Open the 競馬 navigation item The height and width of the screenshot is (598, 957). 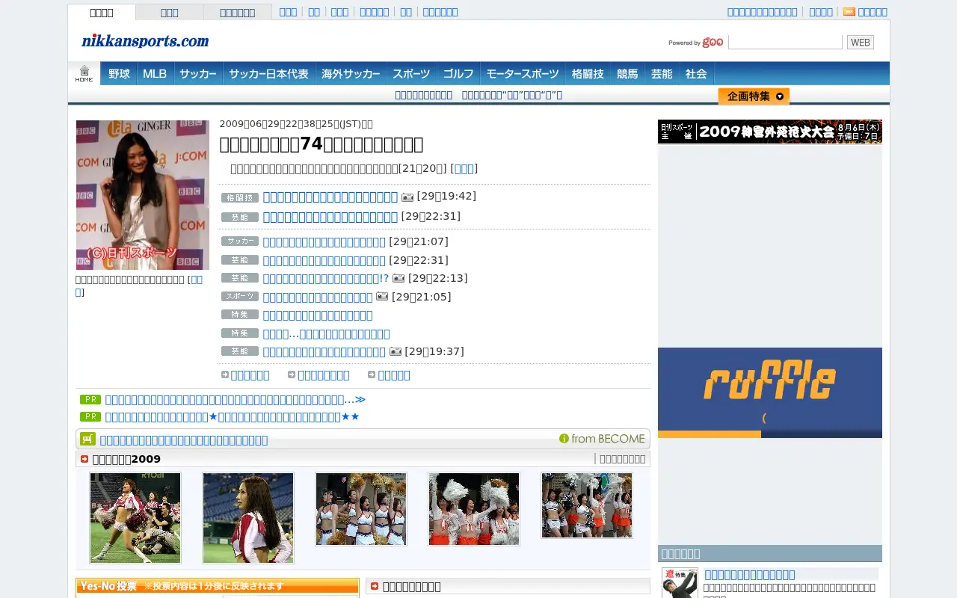(x=627, y=73)
